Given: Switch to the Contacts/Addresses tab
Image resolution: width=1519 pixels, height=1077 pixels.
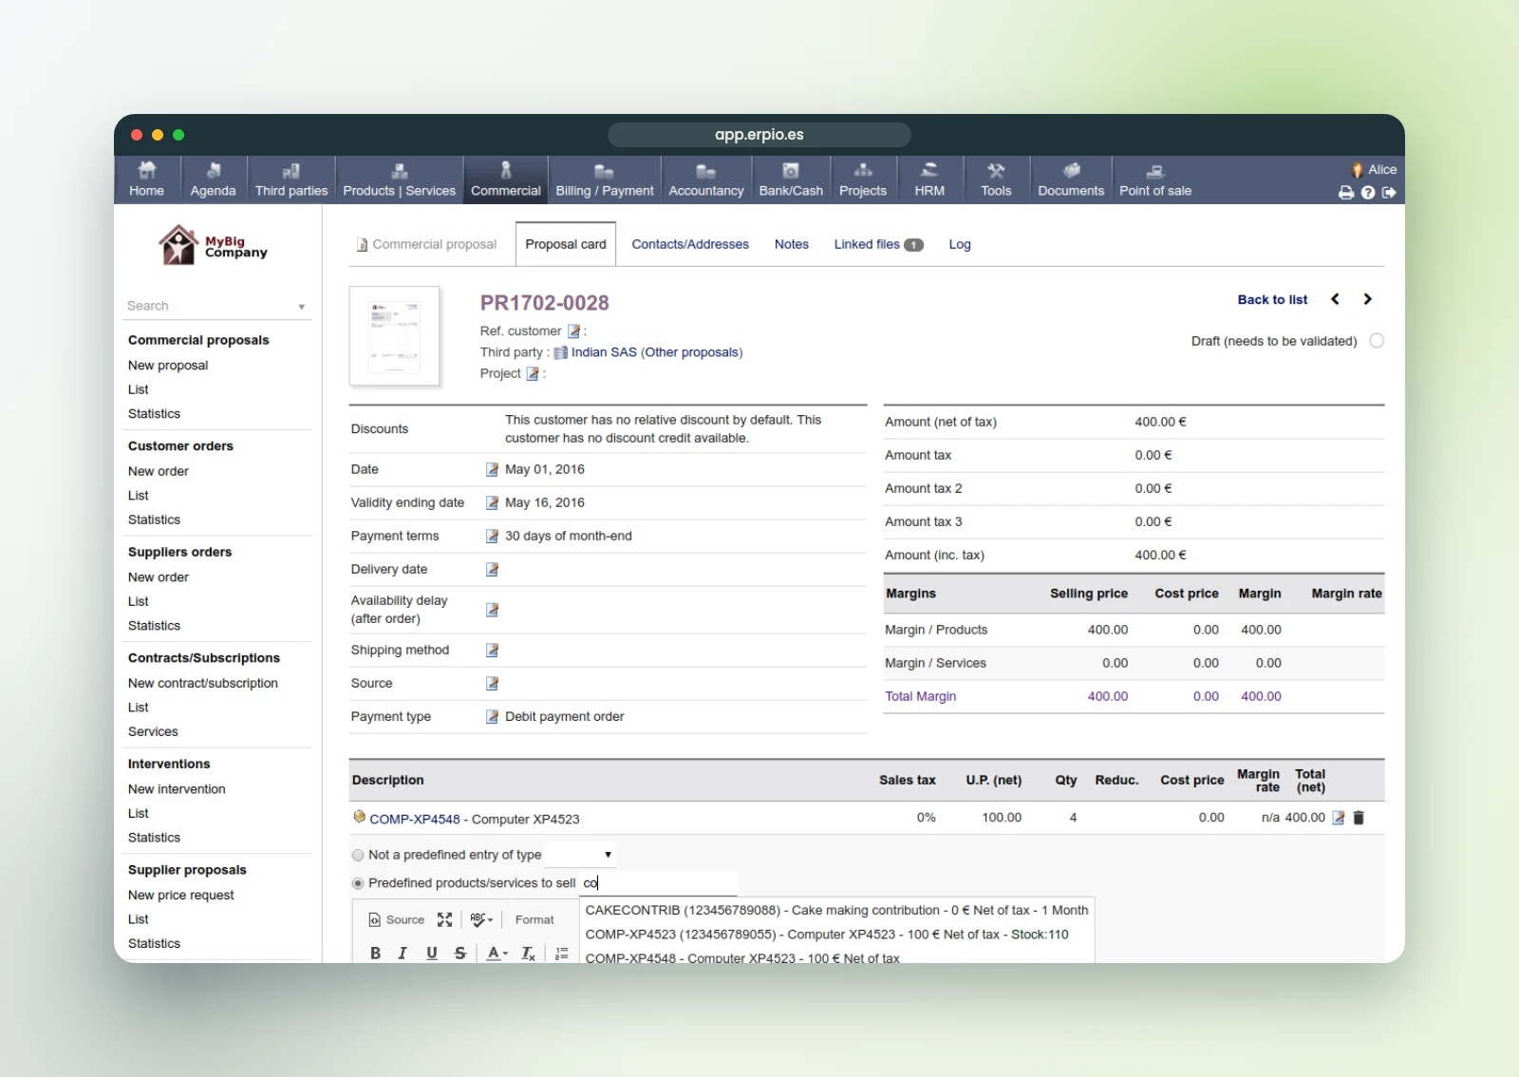Looking at the screenshot, I should [x=690, y=244].
